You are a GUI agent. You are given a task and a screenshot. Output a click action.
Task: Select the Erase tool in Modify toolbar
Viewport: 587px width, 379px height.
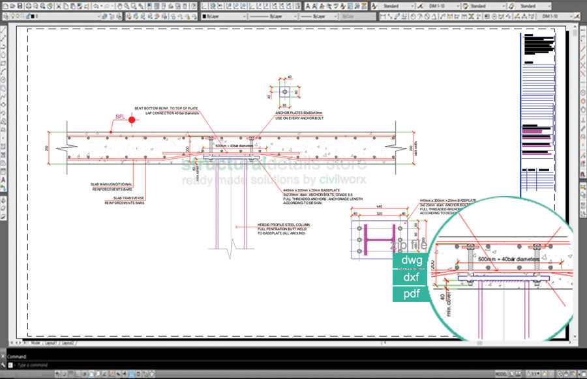(582, 29)
